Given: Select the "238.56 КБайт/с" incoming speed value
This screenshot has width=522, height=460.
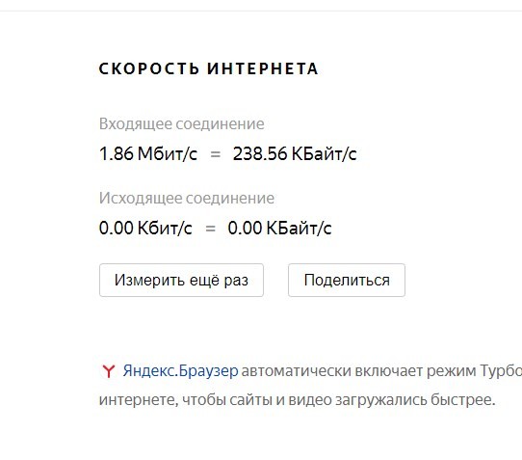Looking at the screenshot, I should (x=295, y=154).
